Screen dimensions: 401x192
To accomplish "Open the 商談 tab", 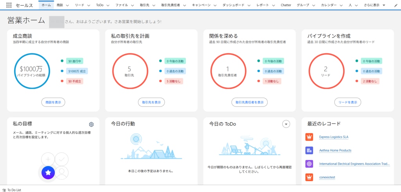I will (60, 5).
